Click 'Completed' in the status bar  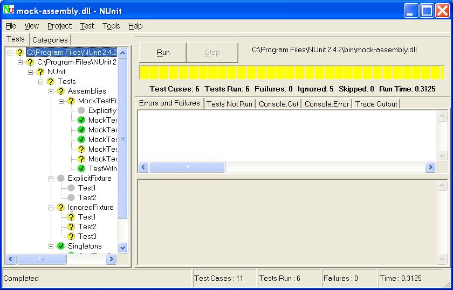21,278
